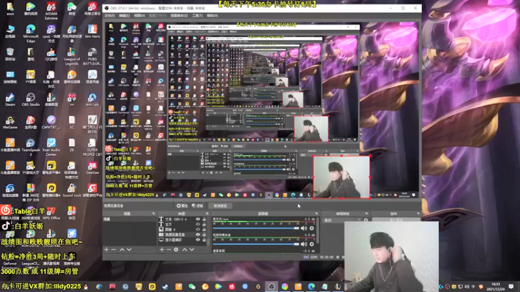The height and width of the screenshot is (292, 520).
Task: Click the Steam icon on the taskbar
Action: (x=165, y=286)
